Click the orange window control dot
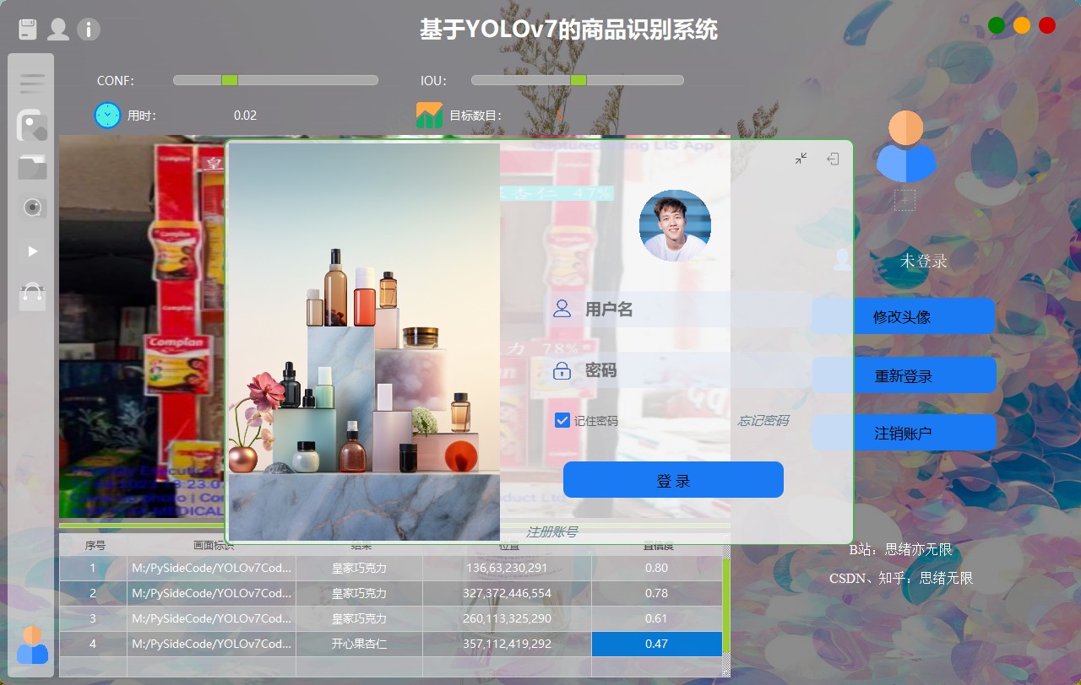1081x685 pixels. click(1022, 25)
